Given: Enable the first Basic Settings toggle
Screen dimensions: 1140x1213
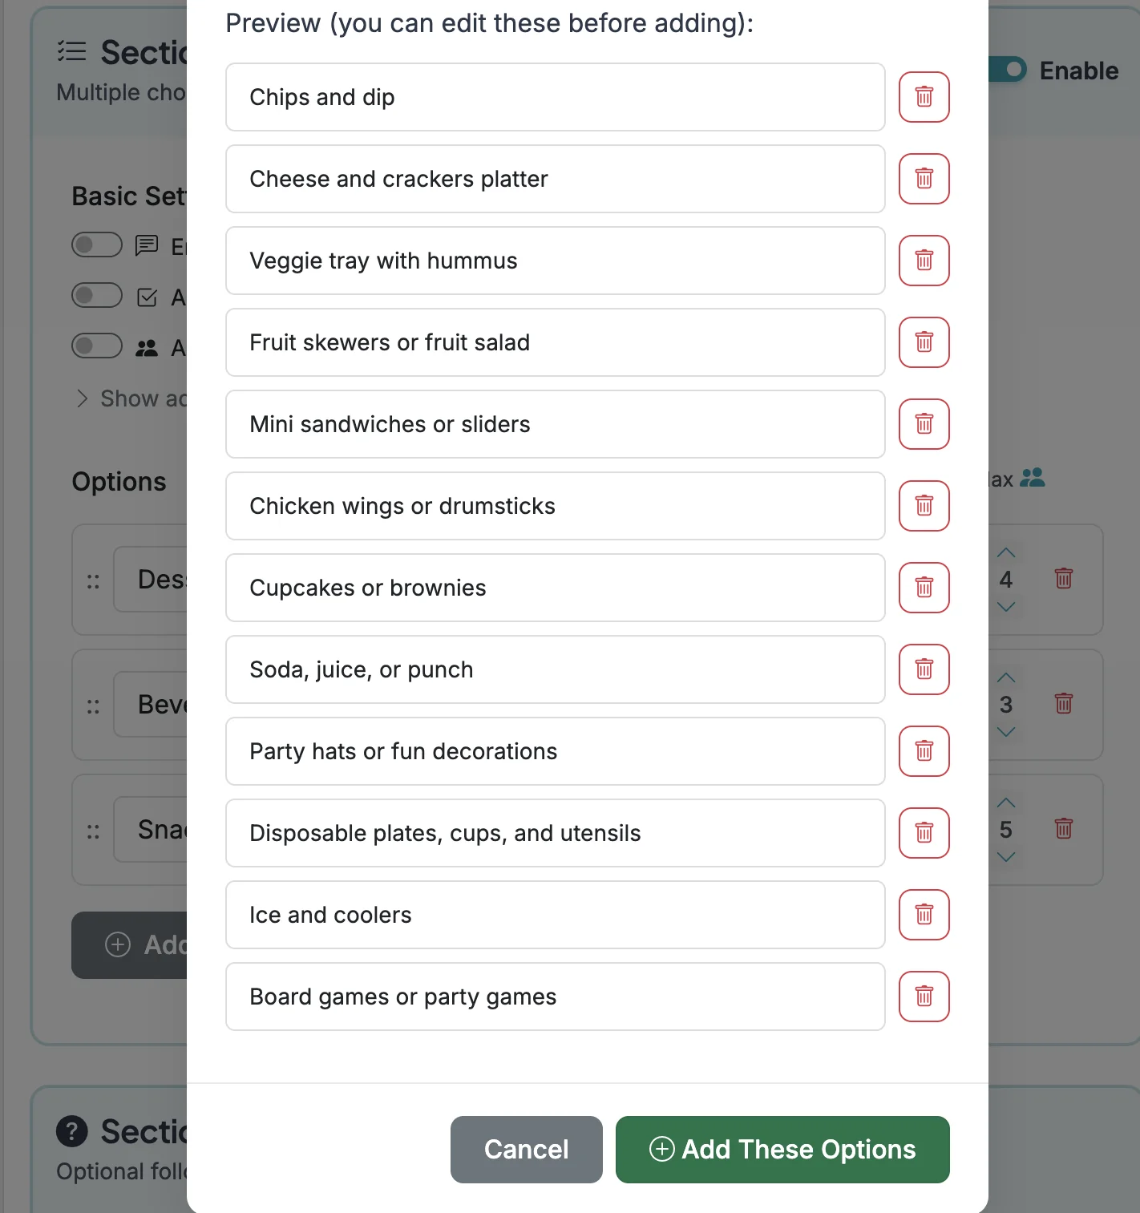Looking at the screenshot, I should 96,246.
